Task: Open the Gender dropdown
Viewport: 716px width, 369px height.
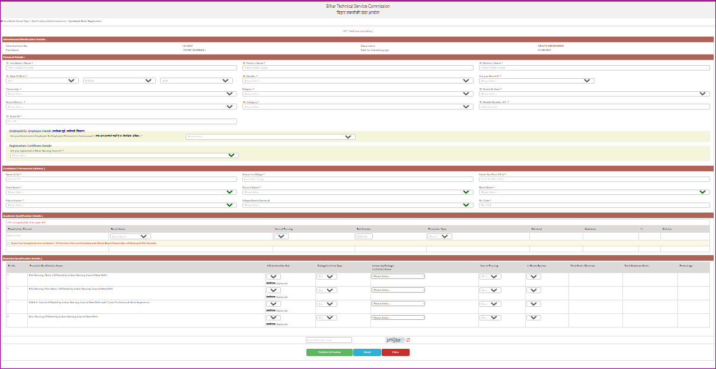Action: [358, 81]
